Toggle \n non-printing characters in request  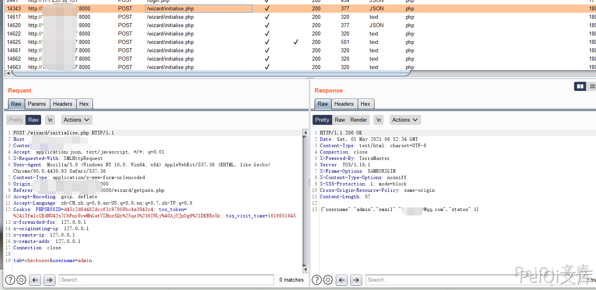[x=50, y=120]
